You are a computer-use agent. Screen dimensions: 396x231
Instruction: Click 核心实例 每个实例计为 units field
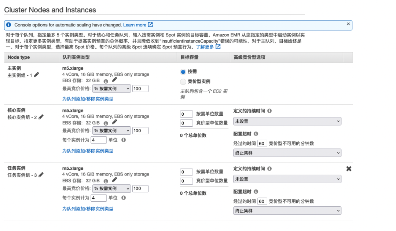tap(99, 140)
